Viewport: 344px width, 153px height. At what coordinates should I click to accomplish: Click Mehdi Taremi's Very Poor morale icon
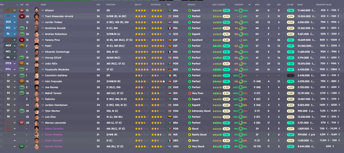click(189, 93)
